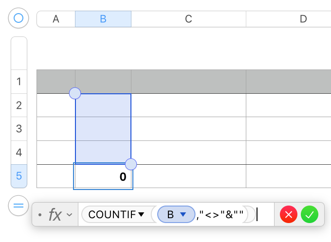Select row 3 header
This screenshot has width=331, height=242.
(19, 129)
